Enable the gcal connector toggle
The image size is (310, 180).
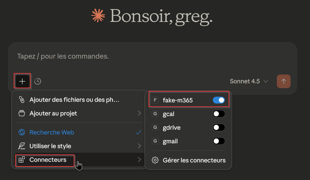click(x=219, y=114)
